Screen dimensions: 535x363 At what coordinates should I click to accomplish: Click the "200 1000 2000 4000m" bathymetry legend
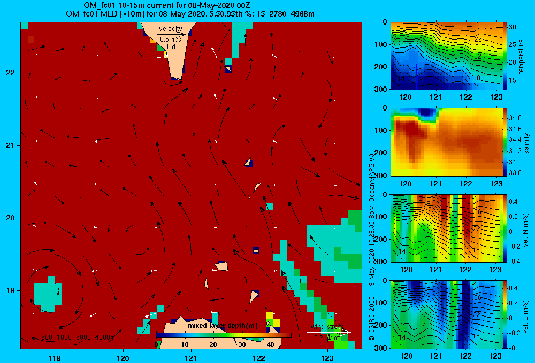[x=78, y=337]
